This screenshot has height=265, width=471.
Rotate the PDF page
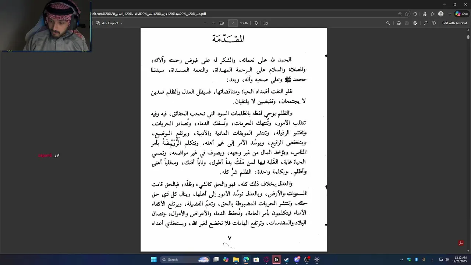pyautogui.click(x=256, y=23)
